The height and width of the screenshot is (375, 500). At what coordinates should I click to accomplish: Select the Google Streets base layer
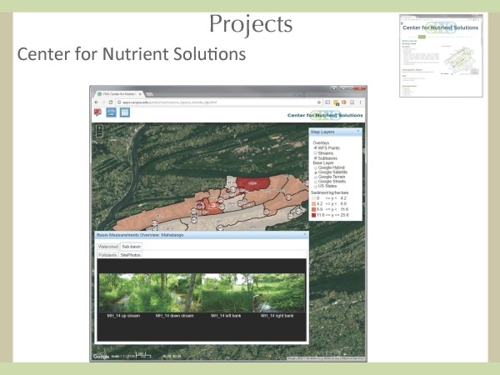(316, 182)
